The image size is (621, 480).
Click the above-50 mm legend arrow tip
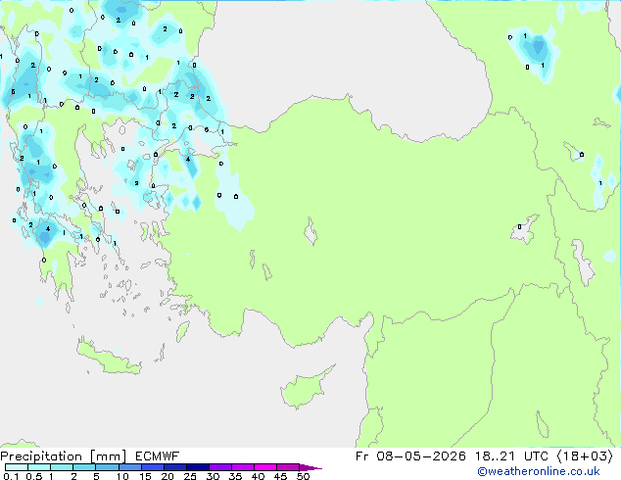(310, 467)
